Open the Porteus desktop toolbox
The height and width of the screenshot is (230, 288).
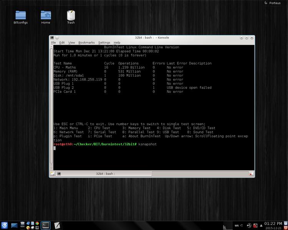point(273,3)
